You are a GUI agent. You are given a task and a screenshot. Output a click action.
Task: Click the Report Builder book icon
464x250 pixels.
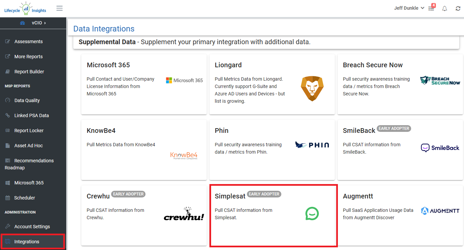pyautogui.click(x=8, y=72)
